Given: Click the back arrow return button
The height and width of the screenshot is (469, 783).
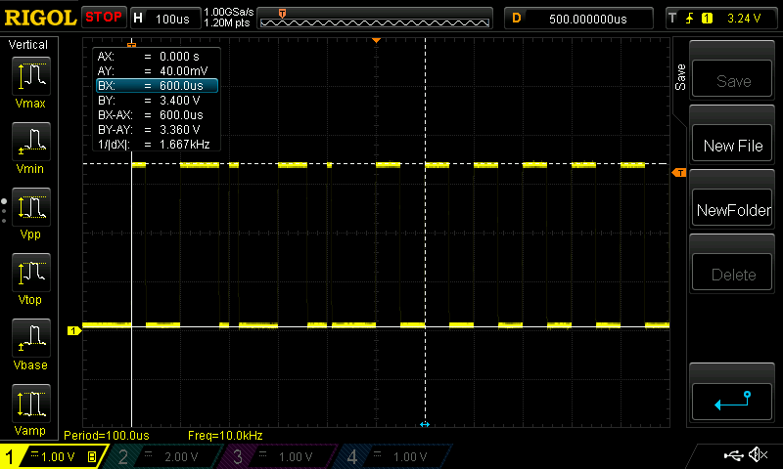Looking at the screenshot, I should pyautogui.click(x=732, y=402).
